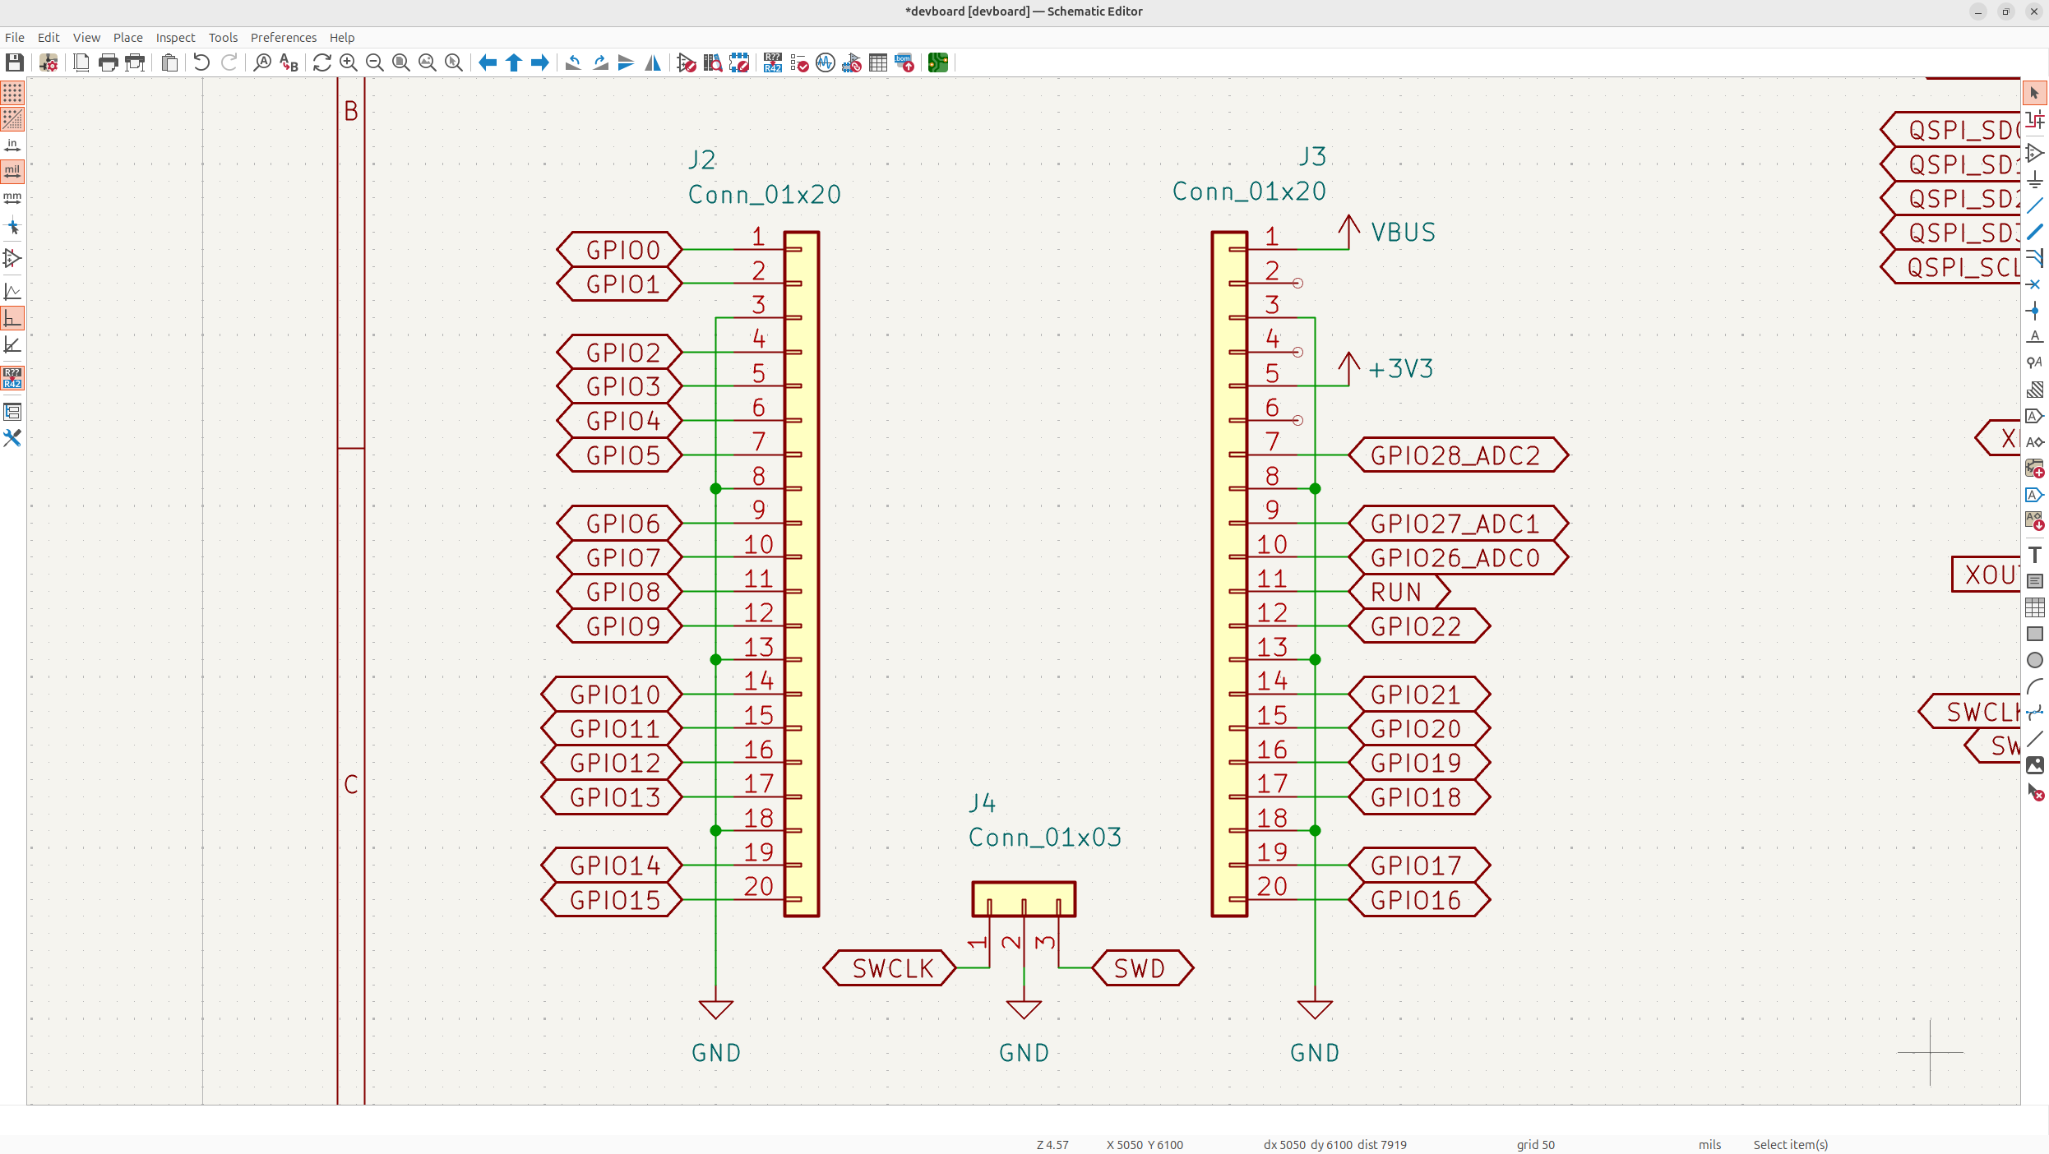Choose the Add power symbol tool
The width and height of the screenshot is (2049, 1154).
[2034, 179]
